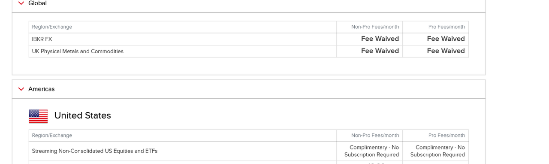
Task: Collapse the Global section chevron
Action: [21, 3]
